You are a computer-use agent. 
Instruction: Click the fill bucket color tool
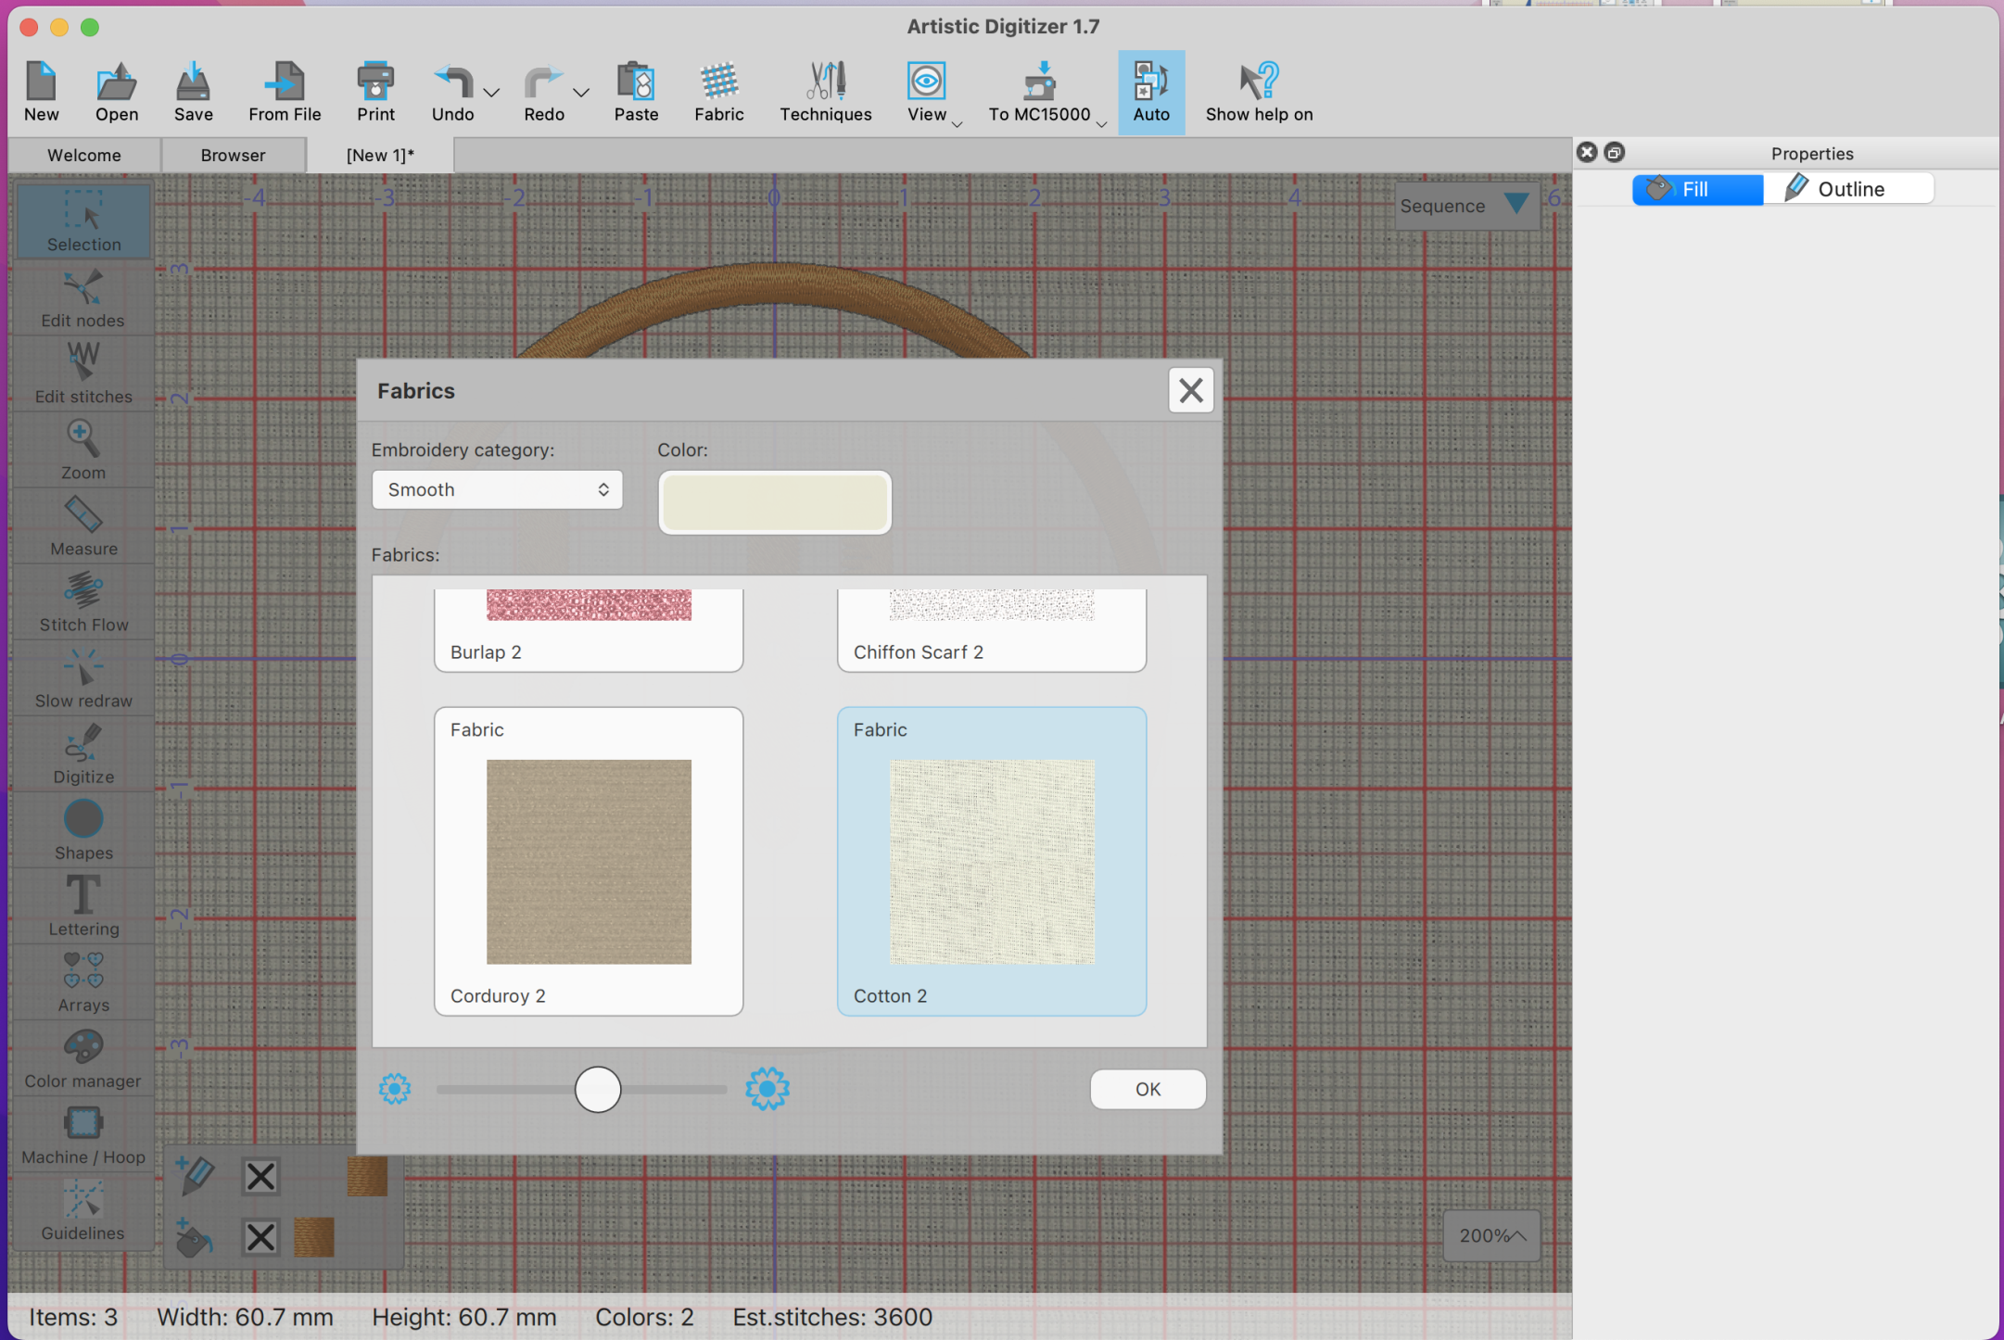[x=196, y=1237]
